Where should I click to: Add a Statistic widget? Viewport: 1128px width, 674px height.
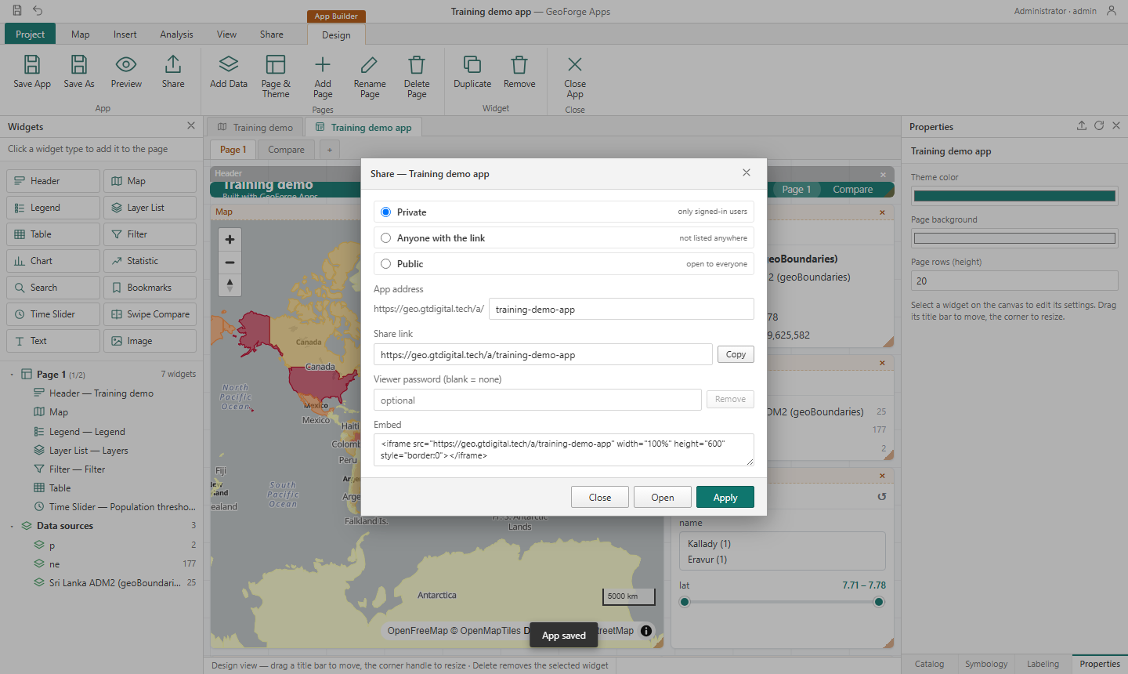pos(150,261)
